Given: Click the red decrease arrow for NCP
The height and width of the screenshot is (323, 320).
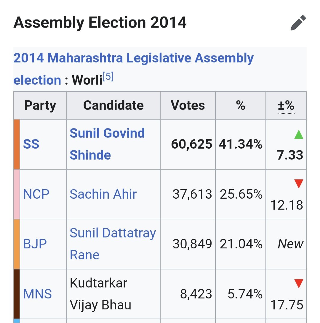Looking at the screenshot, I should click(x=299, y=184).
